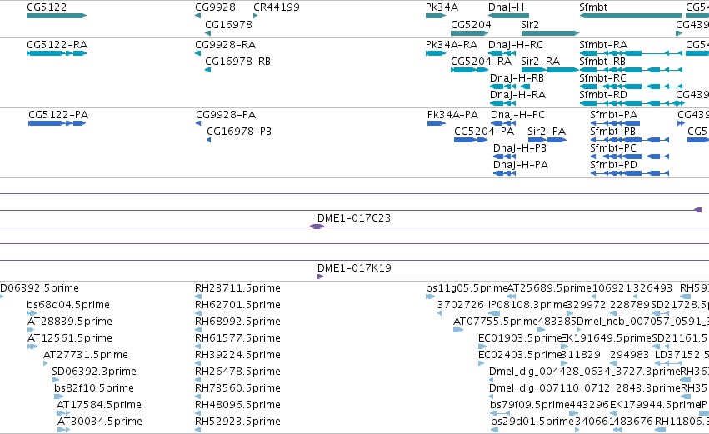Image resolution: width=709 pixels, height=434 pixels.
Task: Select the DnaJ-H-RC transcript
Action: pyautogui.click(x=502, y=53)
